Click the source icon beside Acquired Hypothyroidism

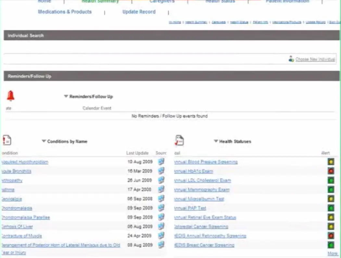[161, 162]
